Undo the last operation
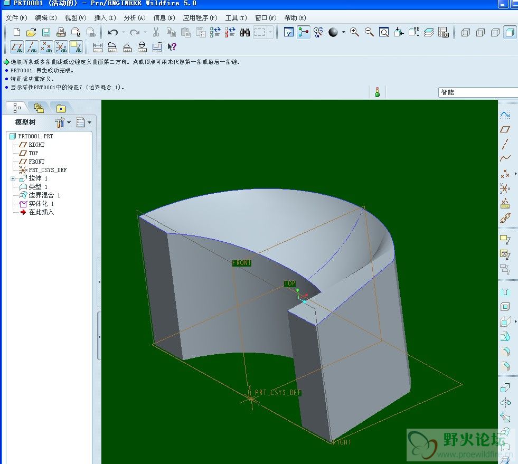The width and height of the screenshot is (518, 464). click(x=112, y=32)
